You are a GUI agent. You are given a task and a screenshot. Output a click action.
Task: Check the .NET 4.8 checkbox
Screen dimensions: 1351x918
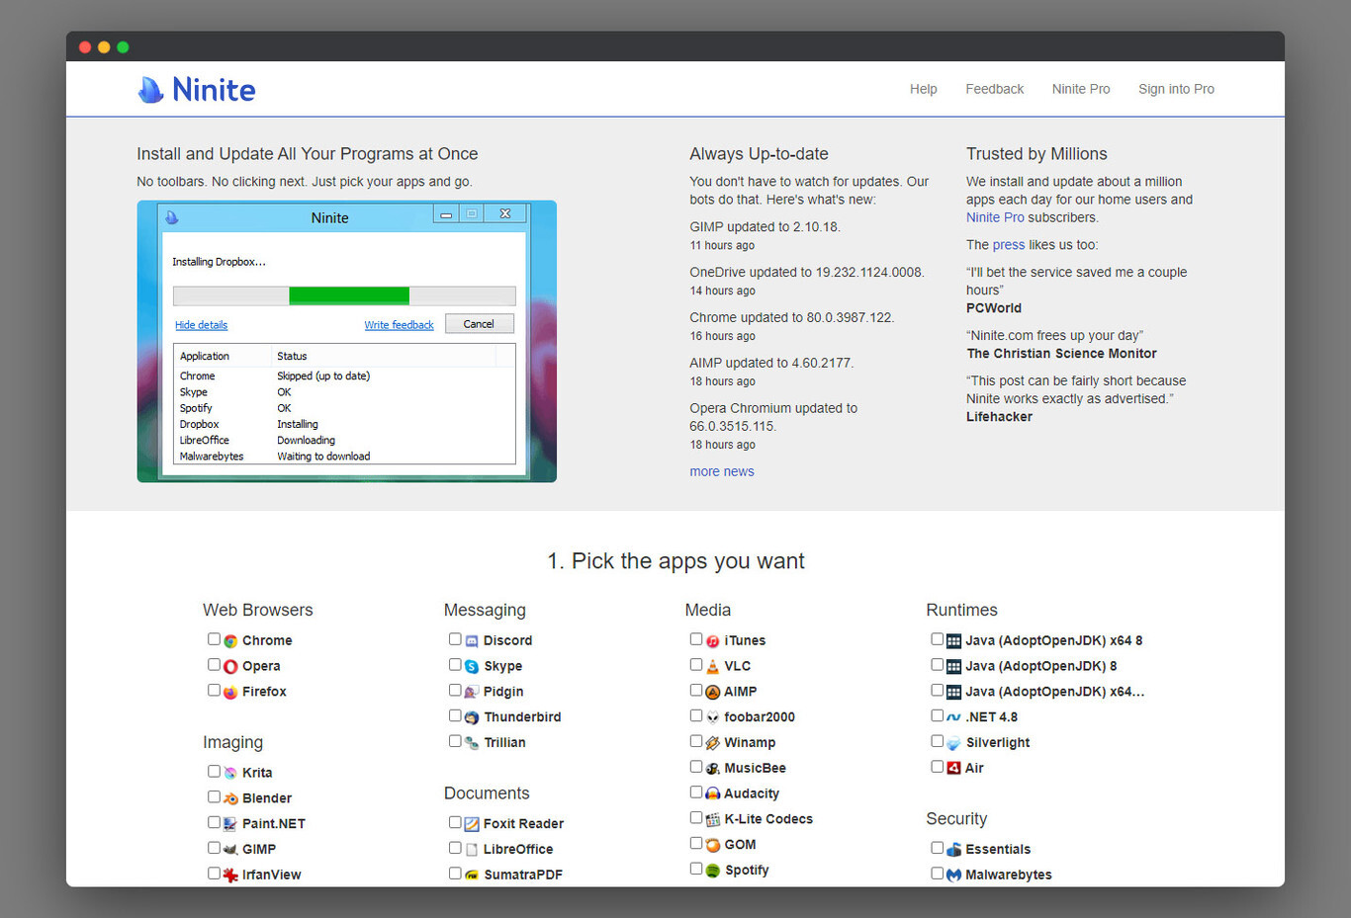pos(937,714)
